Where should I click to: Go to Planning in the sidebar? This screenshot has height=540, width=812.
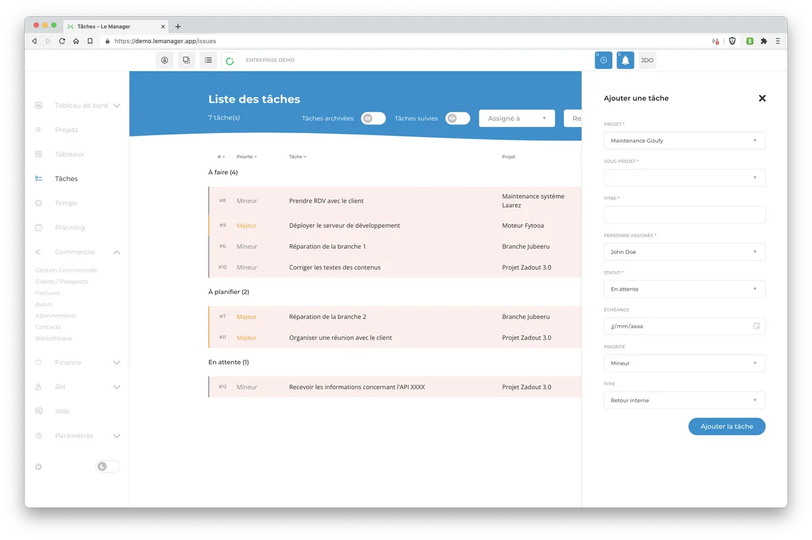(x=70, y=228)
